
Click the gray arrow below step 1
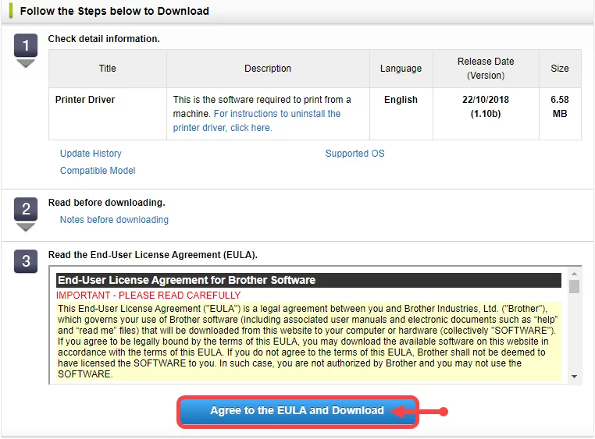26,63
